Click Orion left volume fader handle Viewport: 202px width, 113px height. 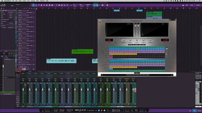(x=135, y=26)
